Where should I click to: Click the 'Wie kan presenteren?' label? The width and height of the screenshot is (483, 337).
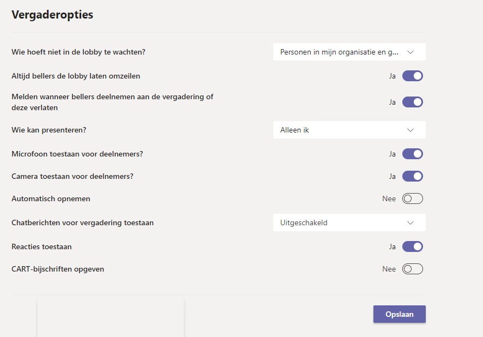pyautogui.click(x=49, y=130)
